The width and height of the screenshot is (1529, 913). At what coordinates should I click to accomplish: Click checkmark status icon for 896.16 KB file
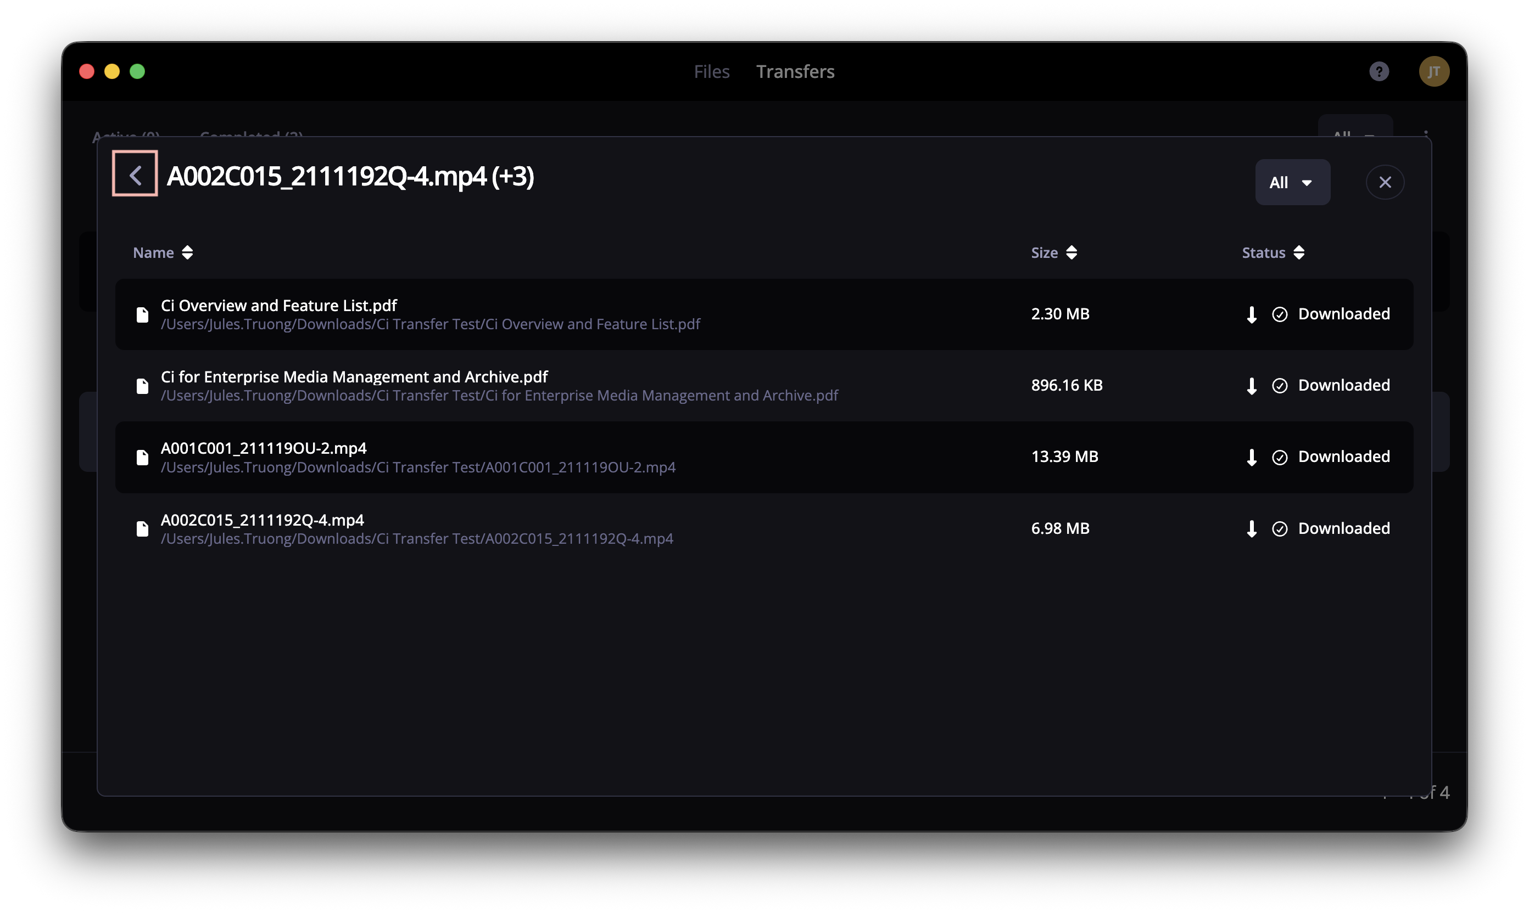pos(1279,386)
